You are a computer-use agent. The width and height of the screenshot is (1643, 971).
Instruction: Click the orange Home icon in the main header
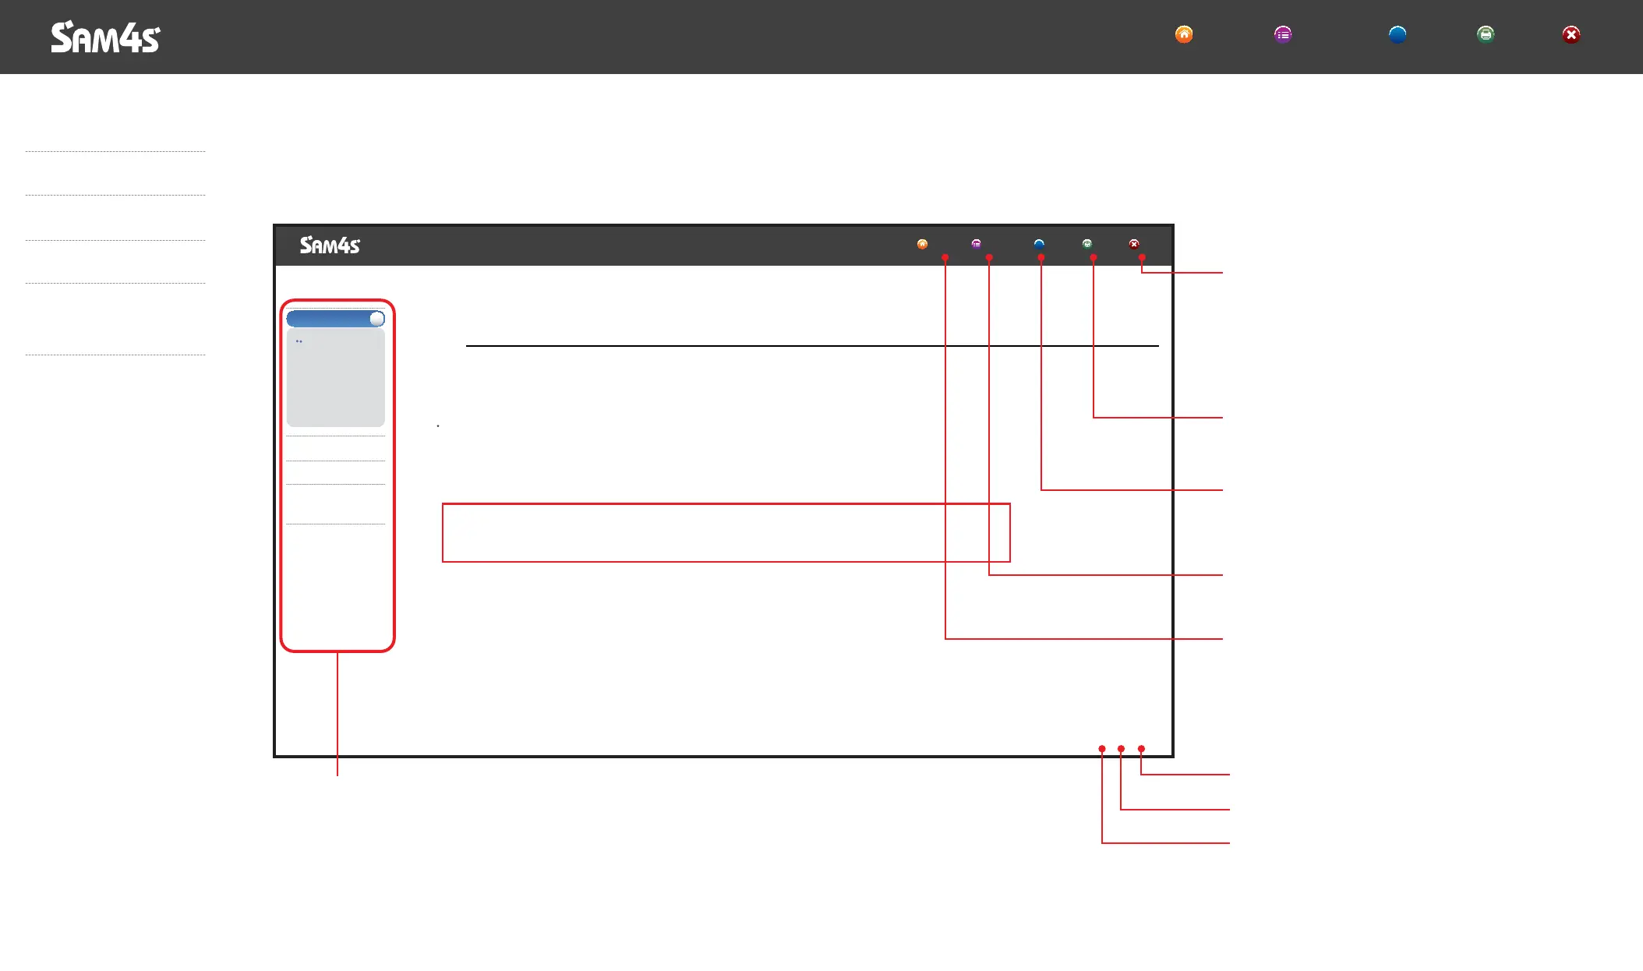(x=1184, y=34)
